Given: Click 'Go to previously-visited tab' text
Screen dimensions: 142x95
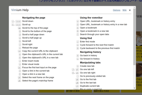Looking at the screenshot, I should pos(93,76).
